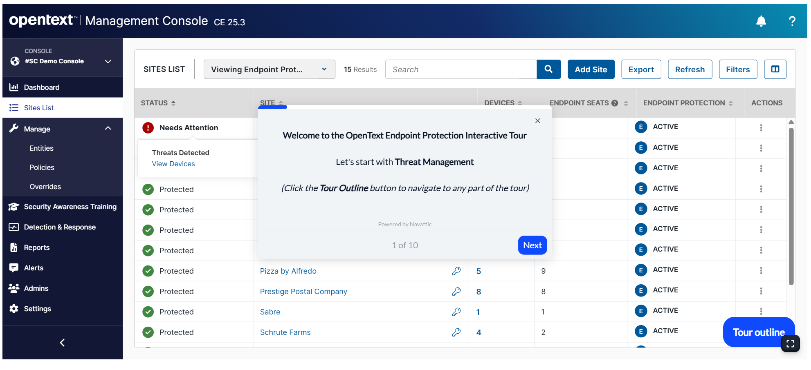Open the help question mark icon
811x370 pixels.
tap(792, 21)
